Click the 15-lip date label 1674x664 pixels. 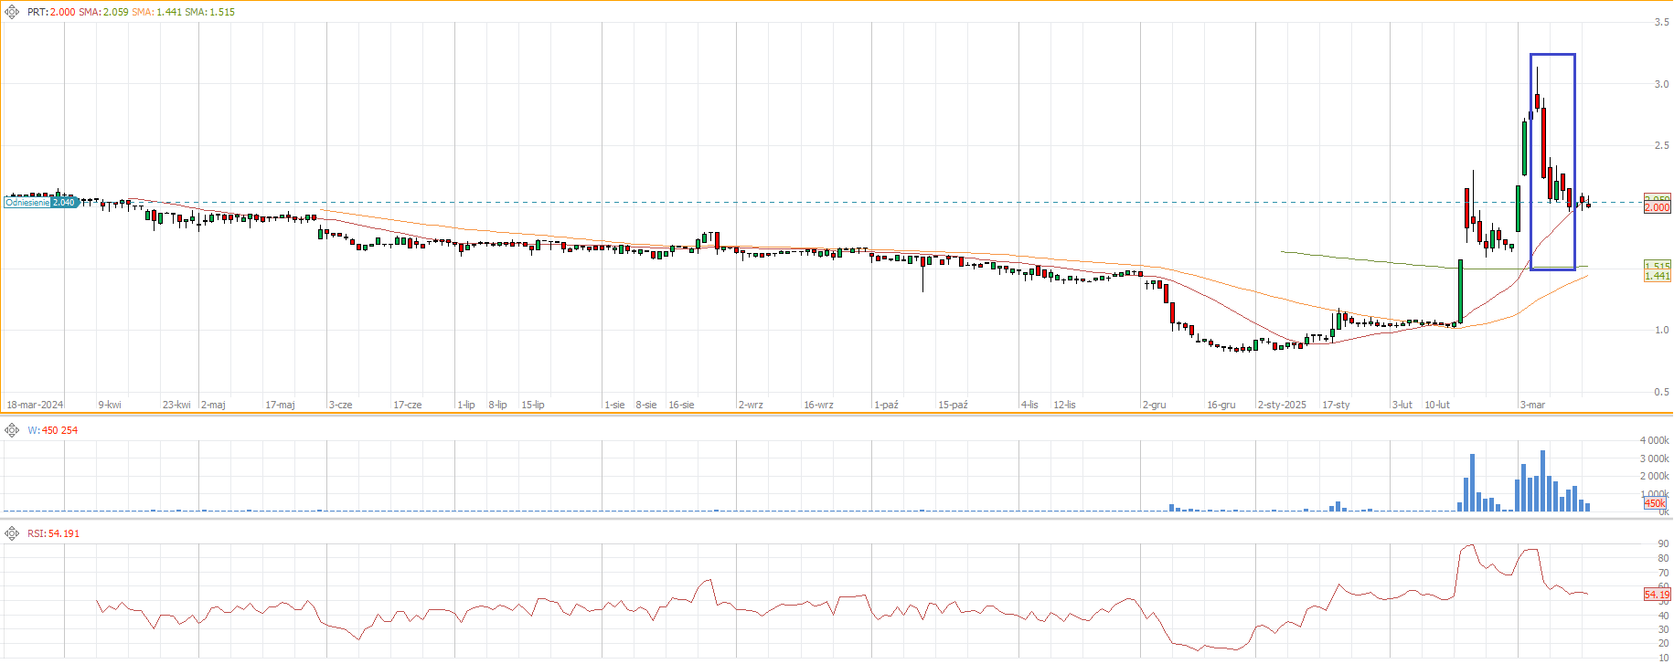pyautogui.click(x=533, y=405)
